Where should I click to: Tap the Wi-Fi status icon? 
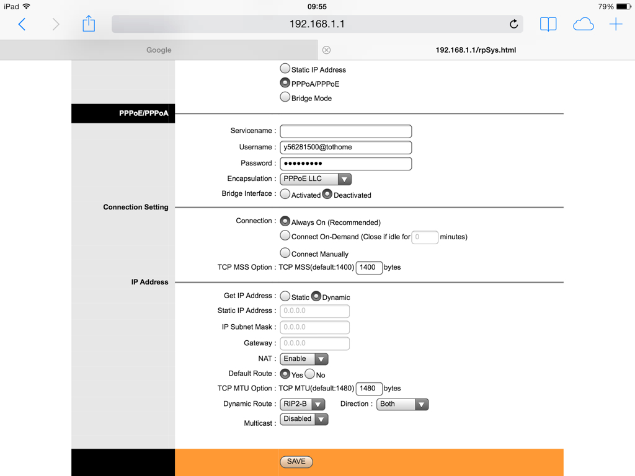27,6
